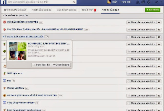Open Cộng Đồng Android trên Facebook group
The width and height of the screenshot is (164, 111).
(x=24, y=110)
